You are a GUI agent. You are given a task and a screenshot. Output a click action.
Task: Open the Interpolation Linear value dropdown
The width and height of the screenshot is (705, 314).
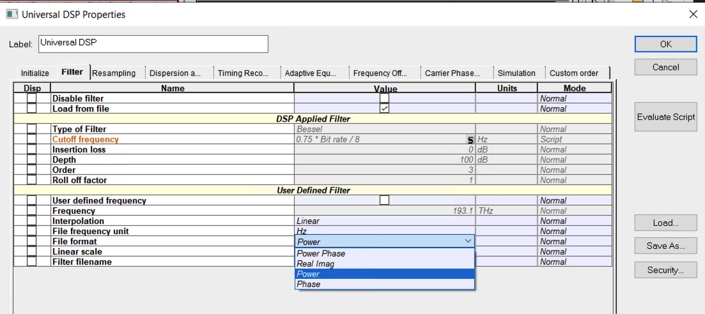coord(385,221)
